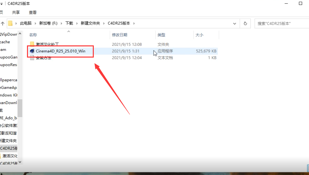309x175 pixels.
Task: Open address bar history dropdown
Action: click(235, 24)
